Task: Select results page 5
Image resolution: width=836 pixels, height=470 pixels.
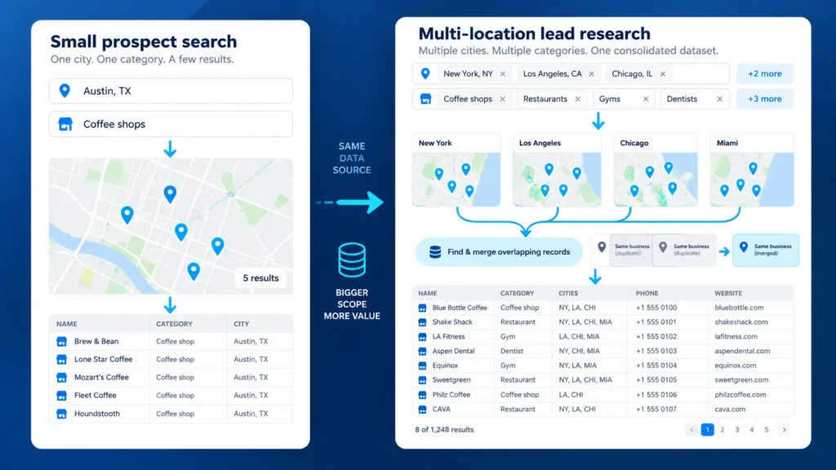Action: 767,429
